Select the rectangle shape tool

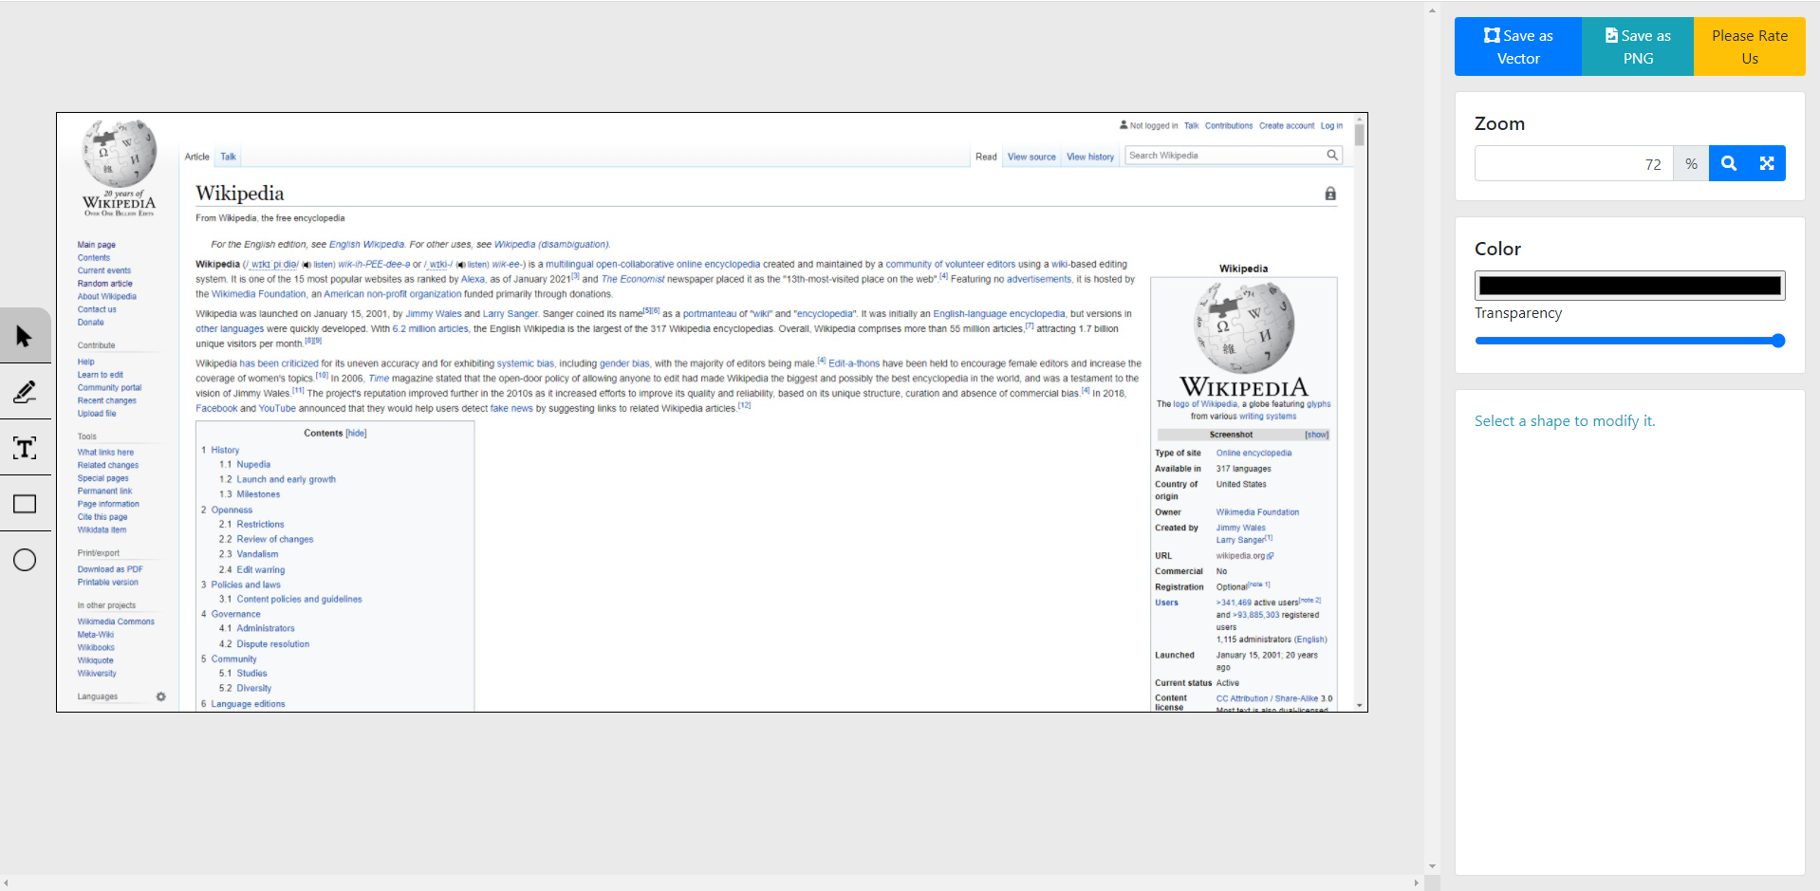pyautogui.click(x=25, y=504)
